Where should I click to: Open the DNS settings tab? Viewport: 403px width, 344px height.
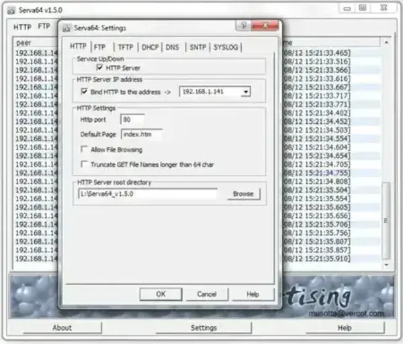coord(172,47)
